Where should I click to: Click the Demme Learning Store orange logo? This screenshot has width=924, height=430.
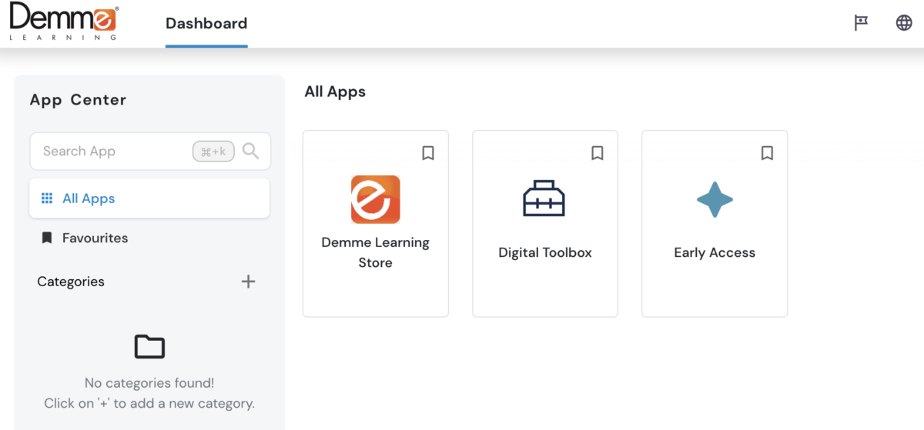tap(375, 199)
